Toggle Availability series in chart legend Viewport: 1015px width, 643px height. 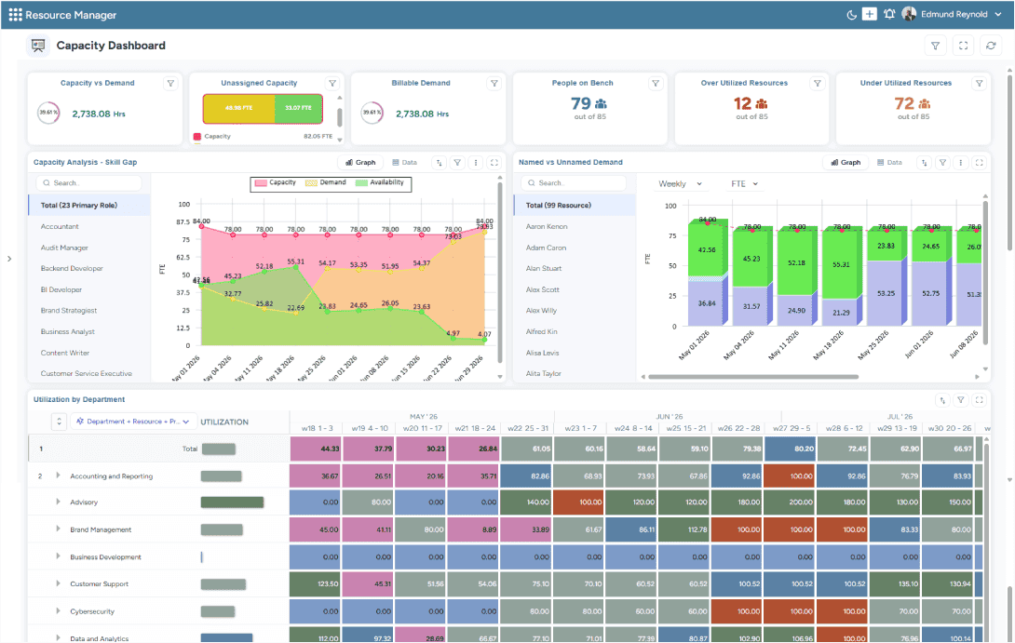tap(379, 183)
